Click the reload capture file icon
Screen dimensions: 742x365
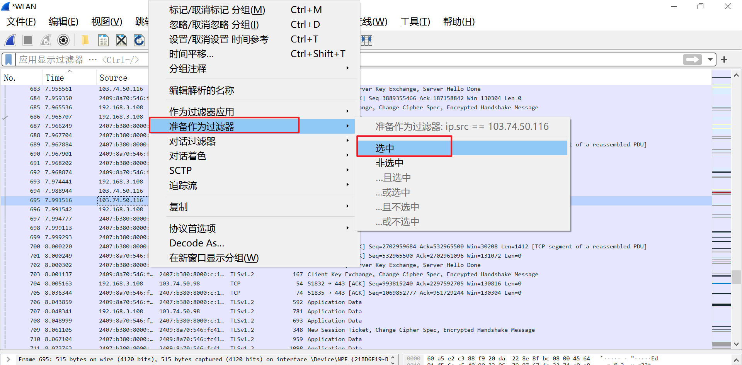point(139,40)
